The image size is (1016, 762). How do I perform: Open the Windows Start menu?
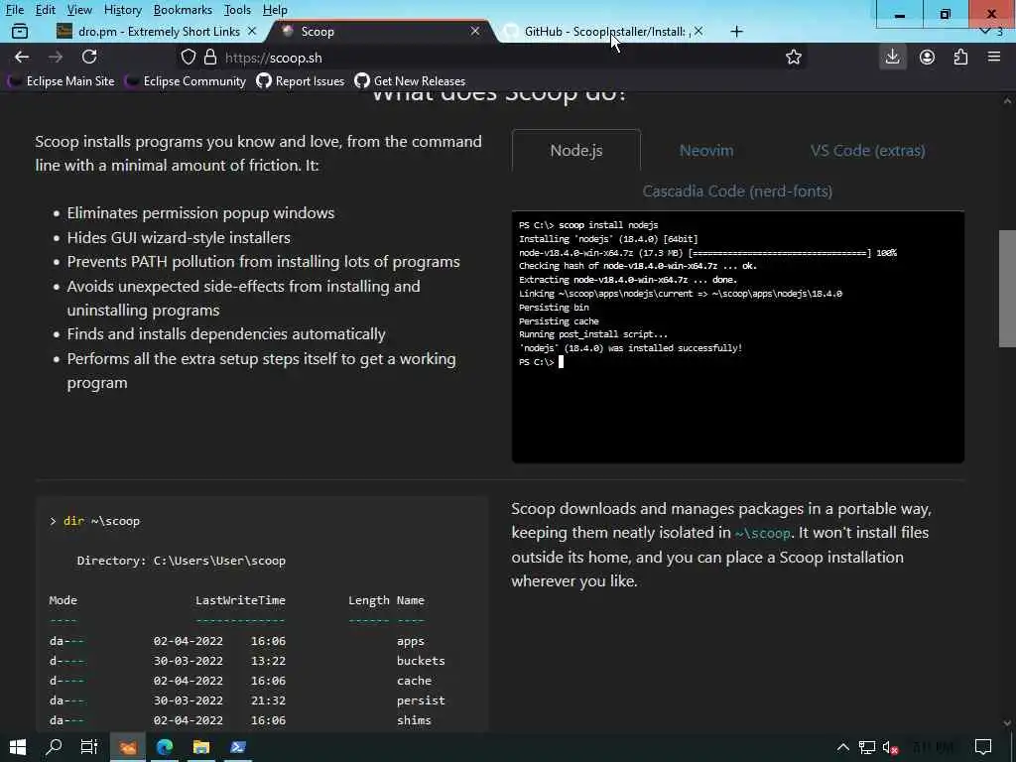point(18,747)
